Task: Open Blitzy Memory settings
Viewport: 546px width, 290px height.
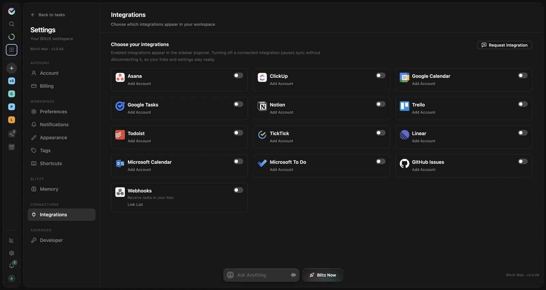Action: point(61,189)
